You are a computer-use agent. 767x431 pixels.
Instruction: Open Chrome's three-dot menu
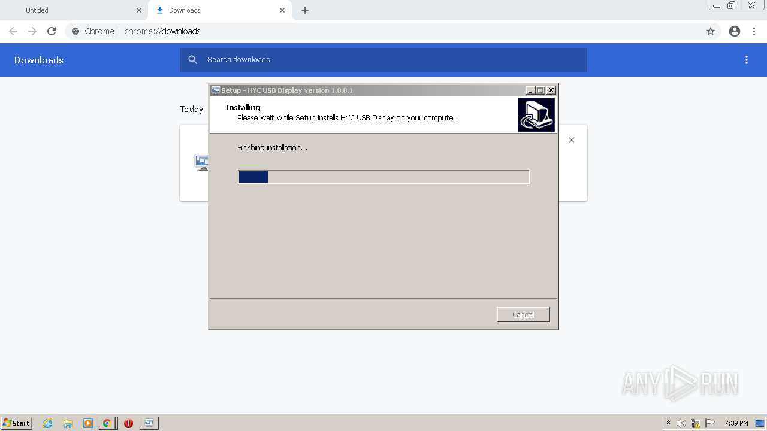[x=754, y=31]
